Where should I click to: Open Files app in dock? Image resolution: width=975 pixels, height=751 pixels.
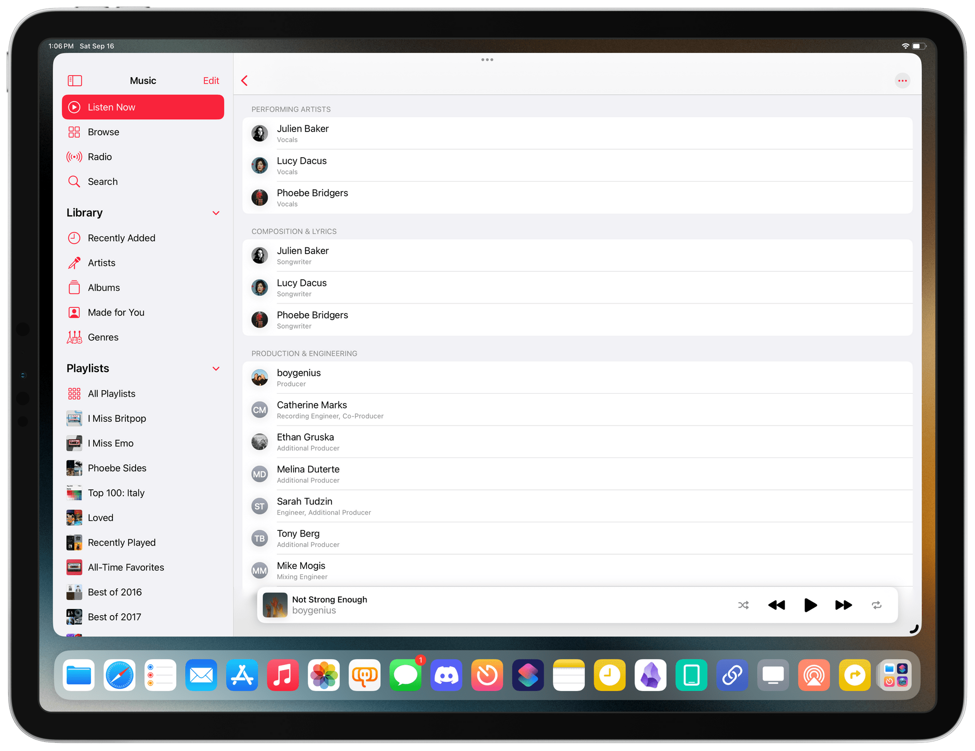(79, 675)
